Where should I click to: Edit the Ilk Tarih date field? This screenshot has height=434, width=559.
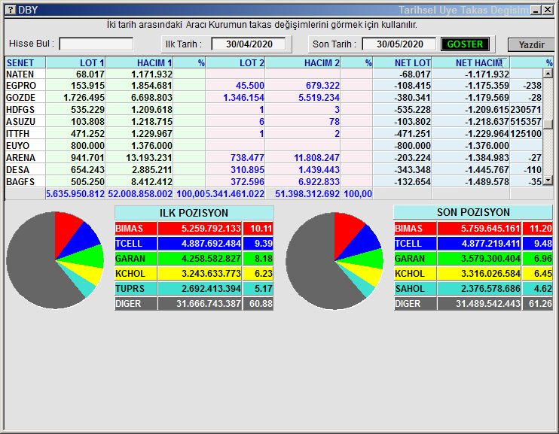pos(249,44)
